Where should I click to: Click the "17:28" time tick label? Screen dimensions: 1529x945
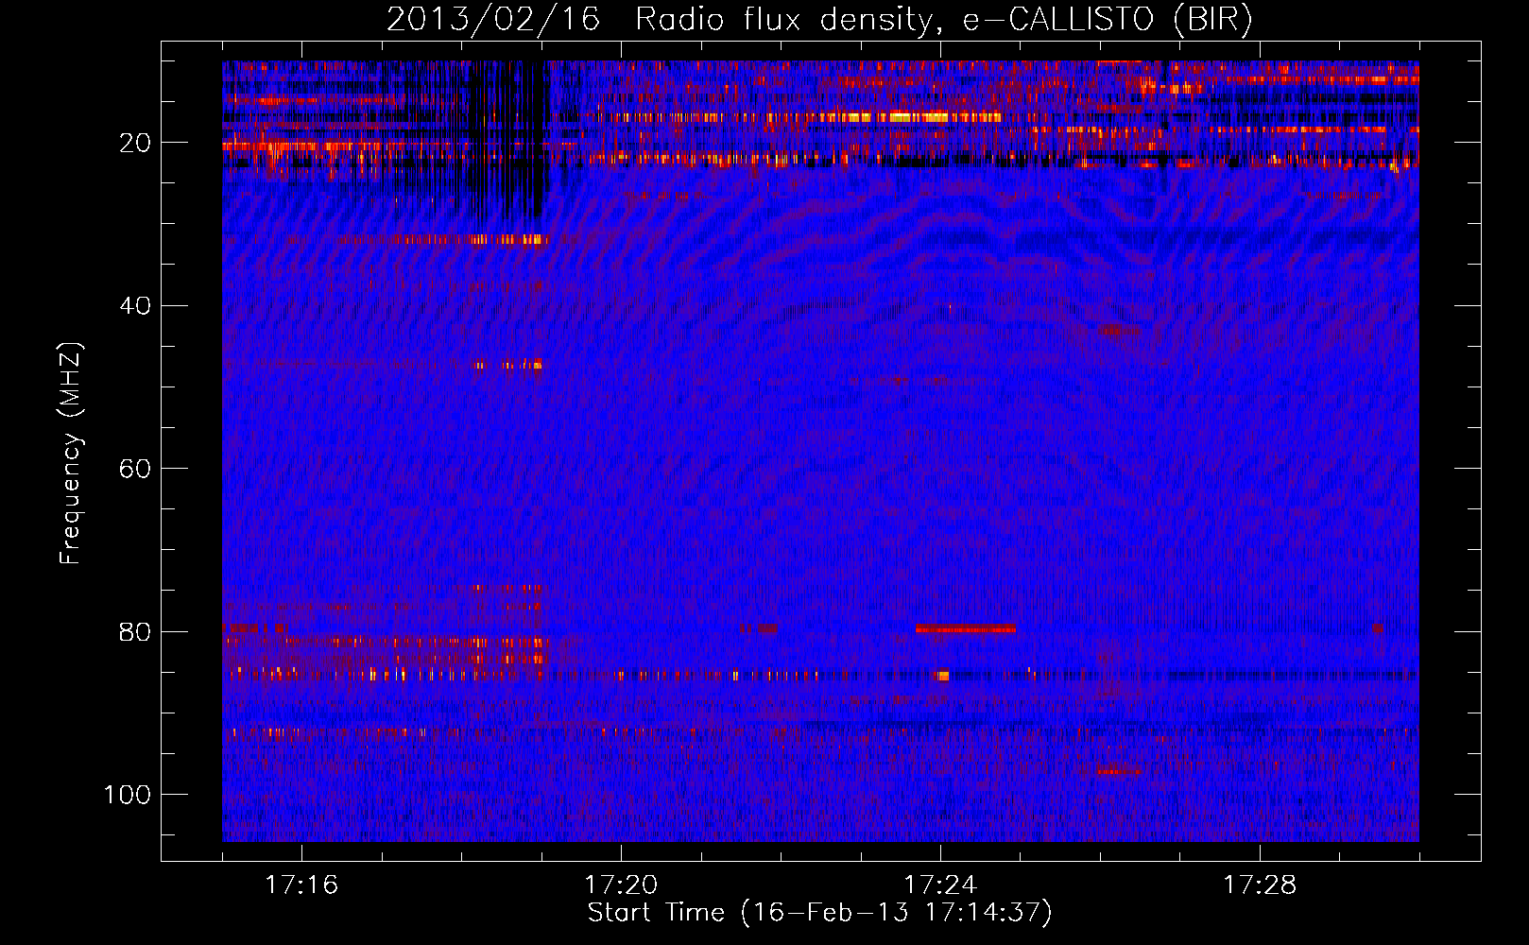(x=1260, y=885)
